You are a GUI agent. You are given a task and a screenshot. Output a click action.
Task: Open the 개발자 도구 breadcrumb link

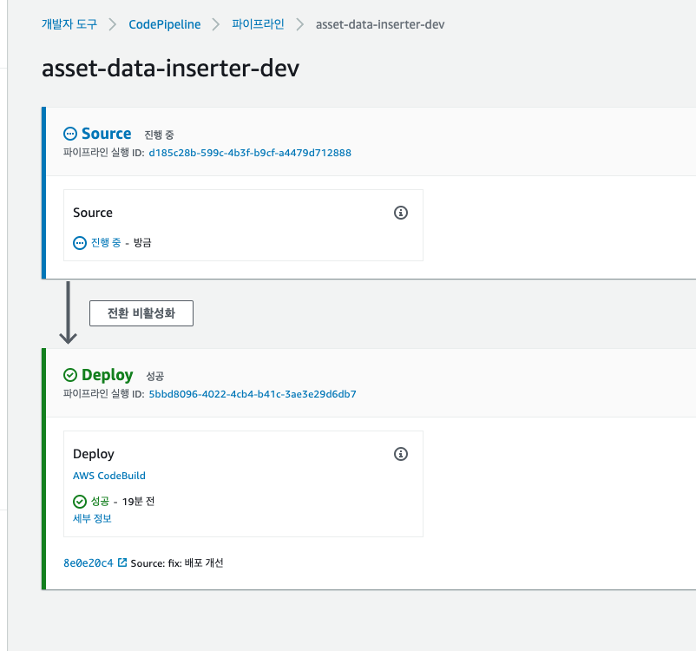69,24
